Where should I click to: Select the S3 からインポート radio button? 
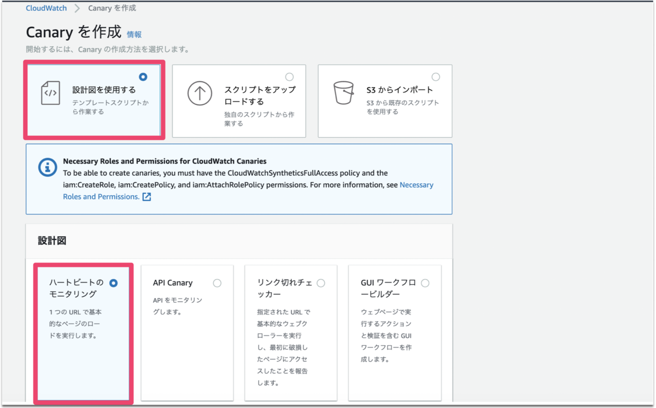[x=436, y=76]
